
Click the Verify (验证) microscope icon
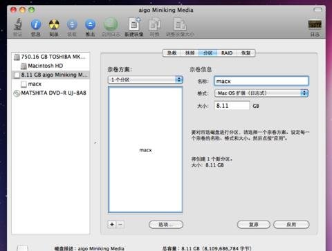(x=17, y=24)
